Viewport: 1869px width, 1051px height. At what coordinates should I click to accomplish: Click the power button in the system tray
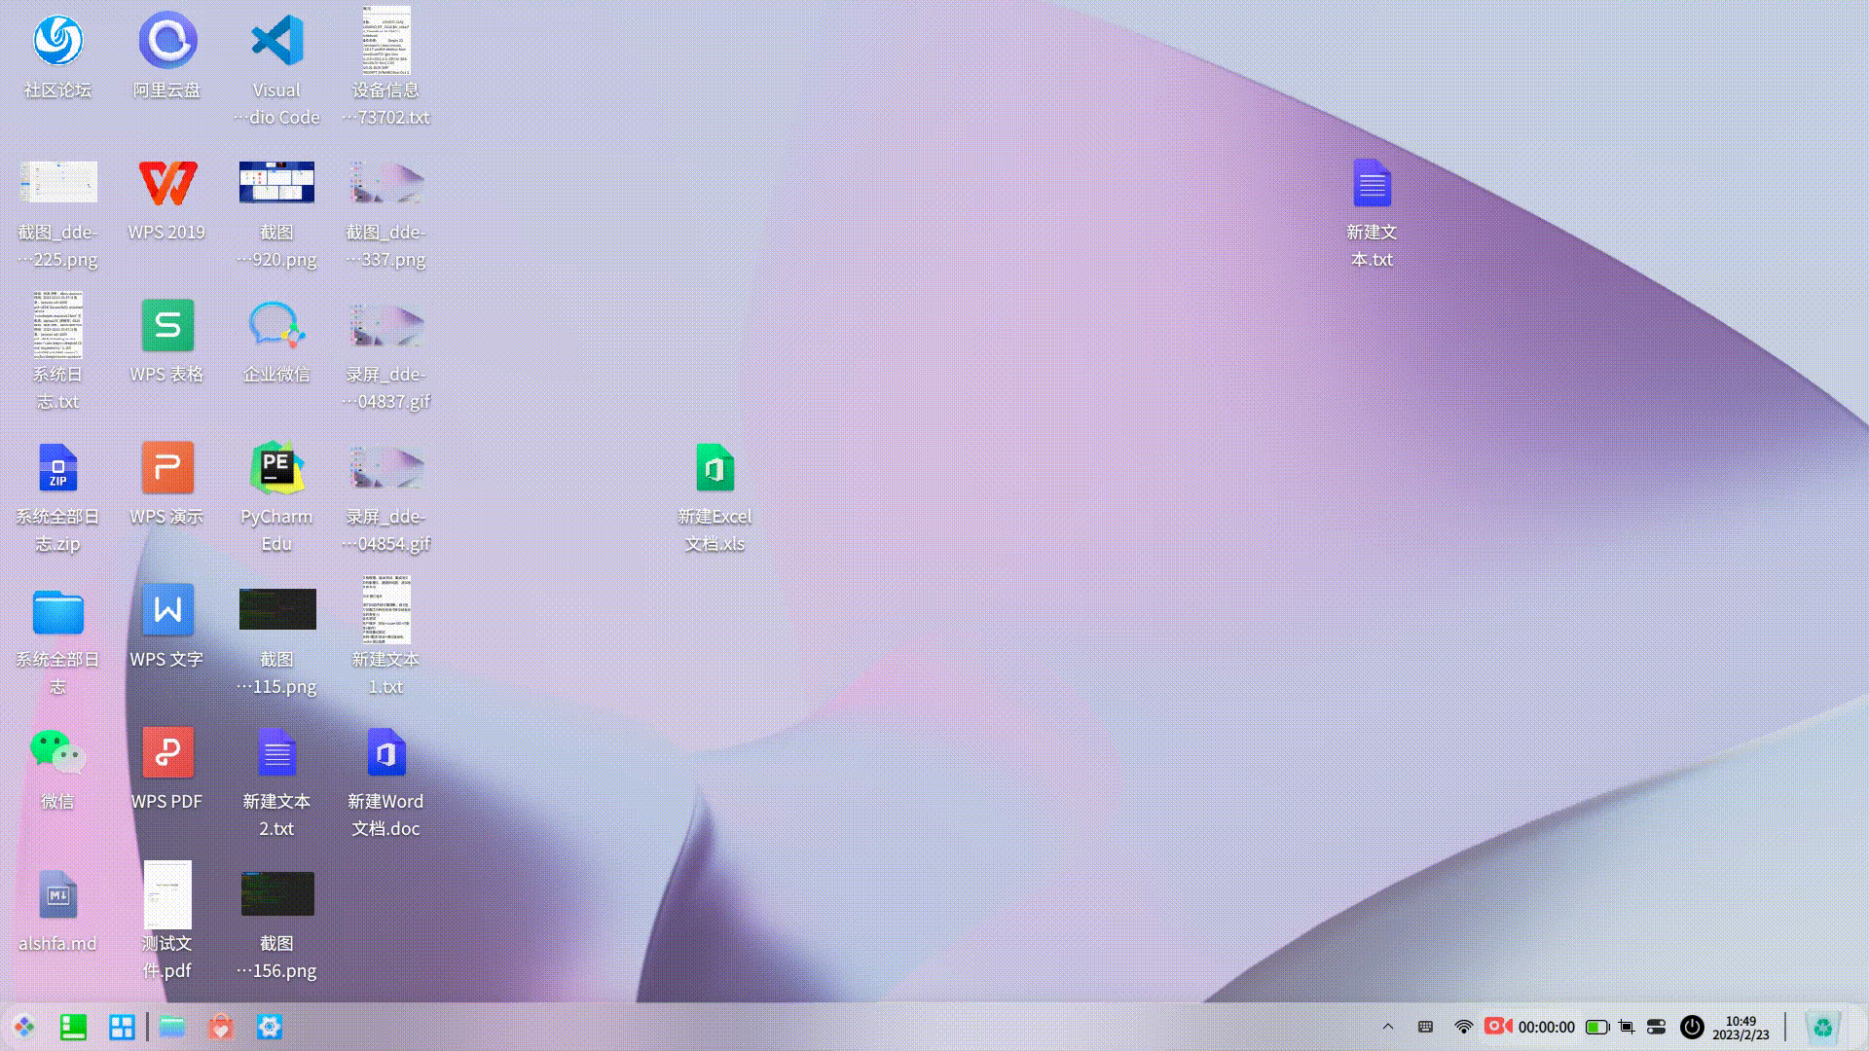point(1690,1026)
